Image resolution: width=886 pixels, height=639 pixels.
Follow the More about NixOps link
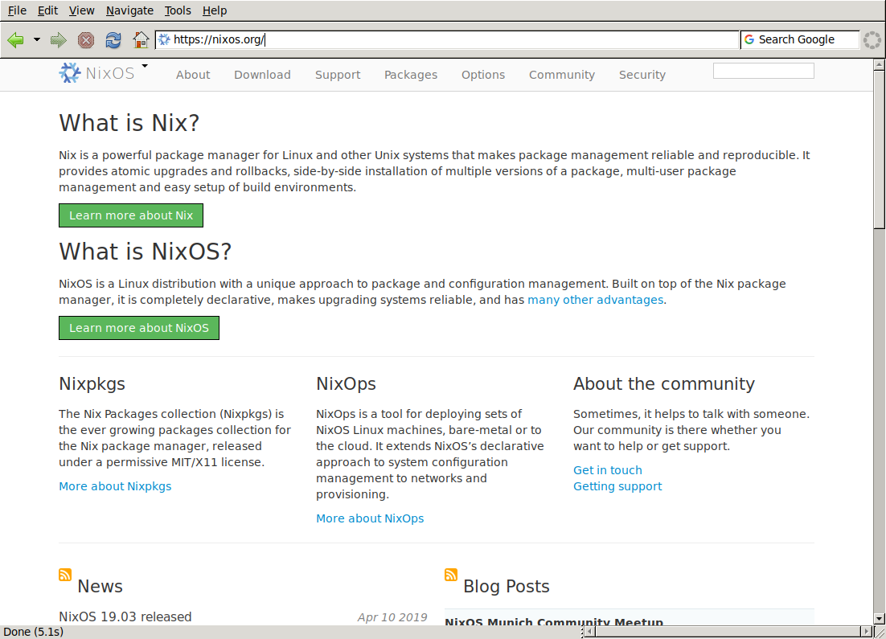pos(370,518)
